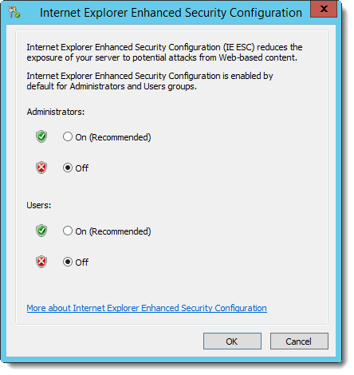Viewport: 354px width, 375px height.
Task: Click the keys icon in the title bar
Action: 14,12
